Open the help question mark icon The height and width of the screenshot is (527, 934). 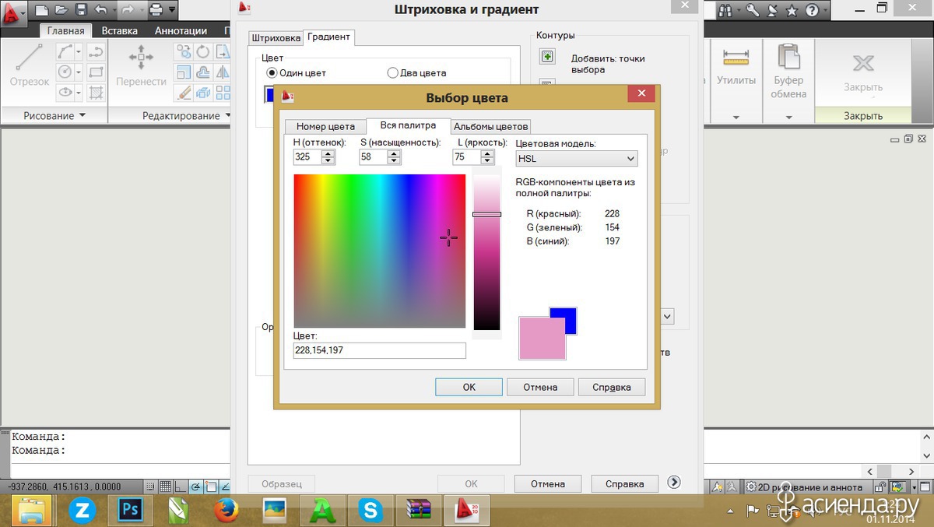click(812, 10)
